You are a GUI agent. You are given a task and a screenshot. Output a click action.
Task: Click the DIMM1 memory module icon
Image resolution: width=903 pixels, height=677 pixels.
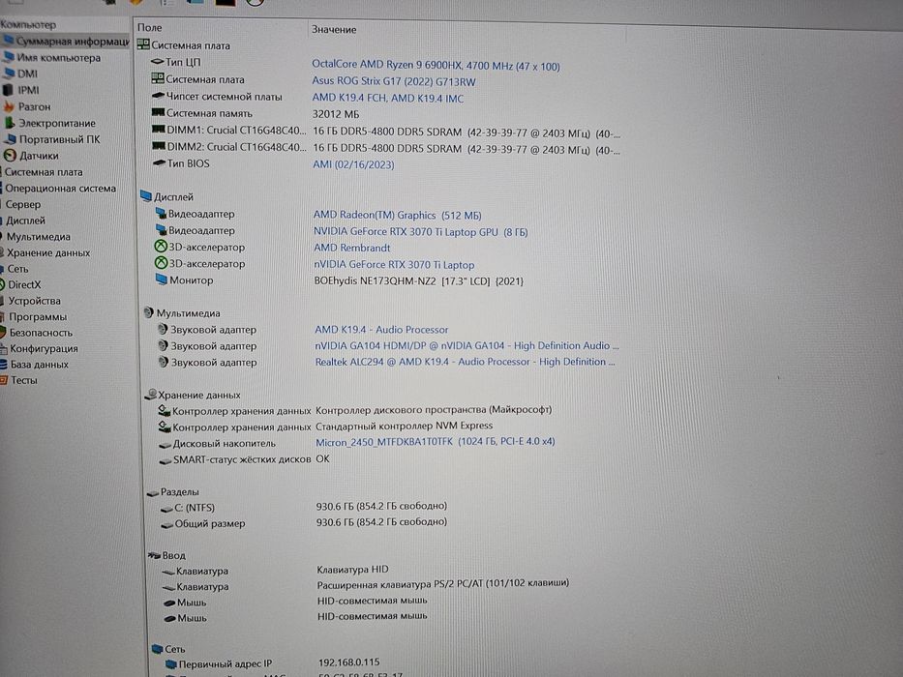click(x=159, y=130)
